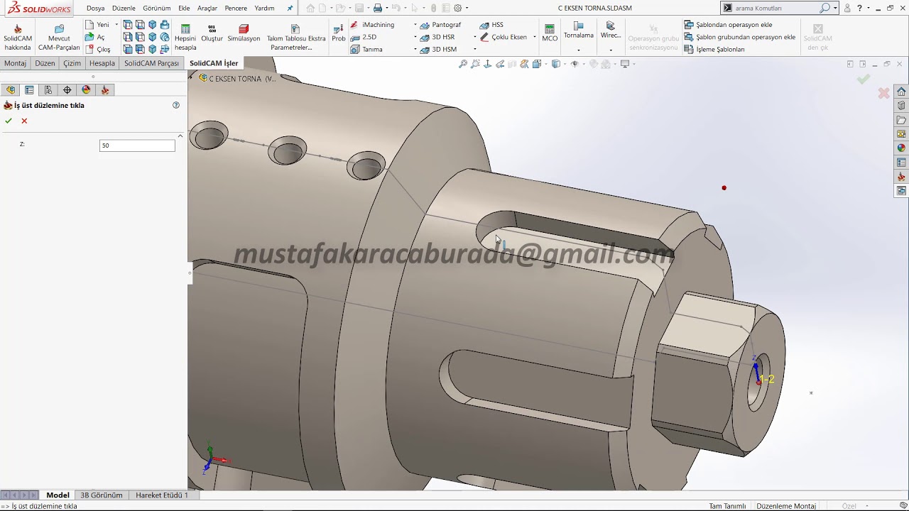Expand the search commands dropdown arrow
This screenshot has height=511, width=909.
coord(836,8)
